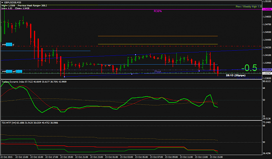
Task: Click the 23 Oct 15:00 time label
Action: (216, 157)
